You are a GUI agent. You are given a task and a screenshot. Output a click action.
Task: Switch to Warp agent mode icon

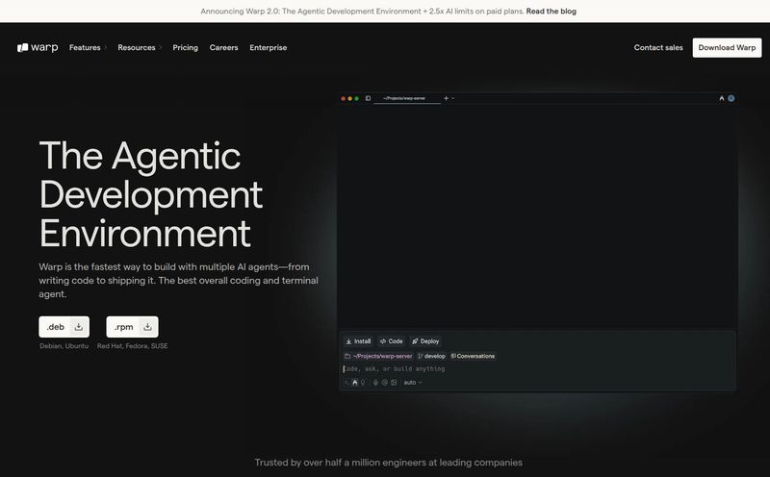tap(354, 383)
